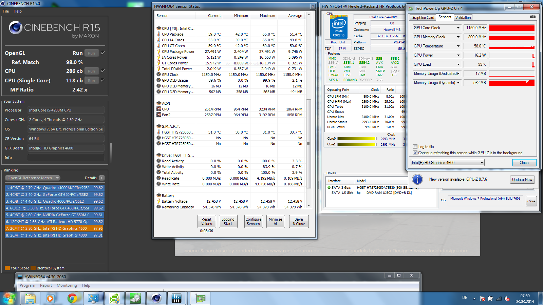The image size is (543, 305).
Task: Open the Windows Start menu
Action: point(9,298)
